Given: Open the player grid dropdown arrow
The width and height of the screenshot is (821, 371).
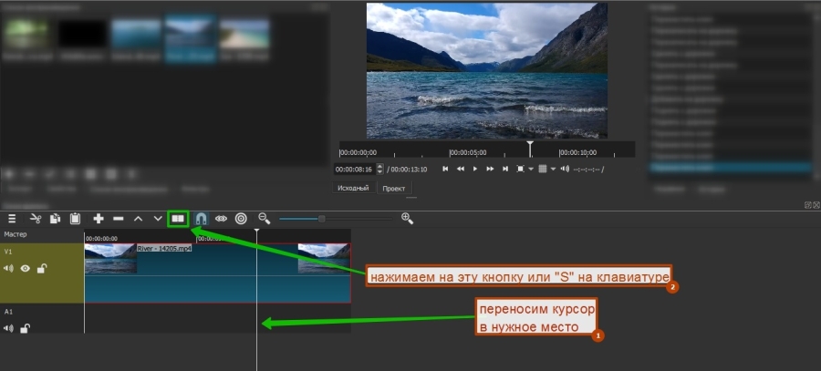Looking at the screenshot, I should 553,170.
